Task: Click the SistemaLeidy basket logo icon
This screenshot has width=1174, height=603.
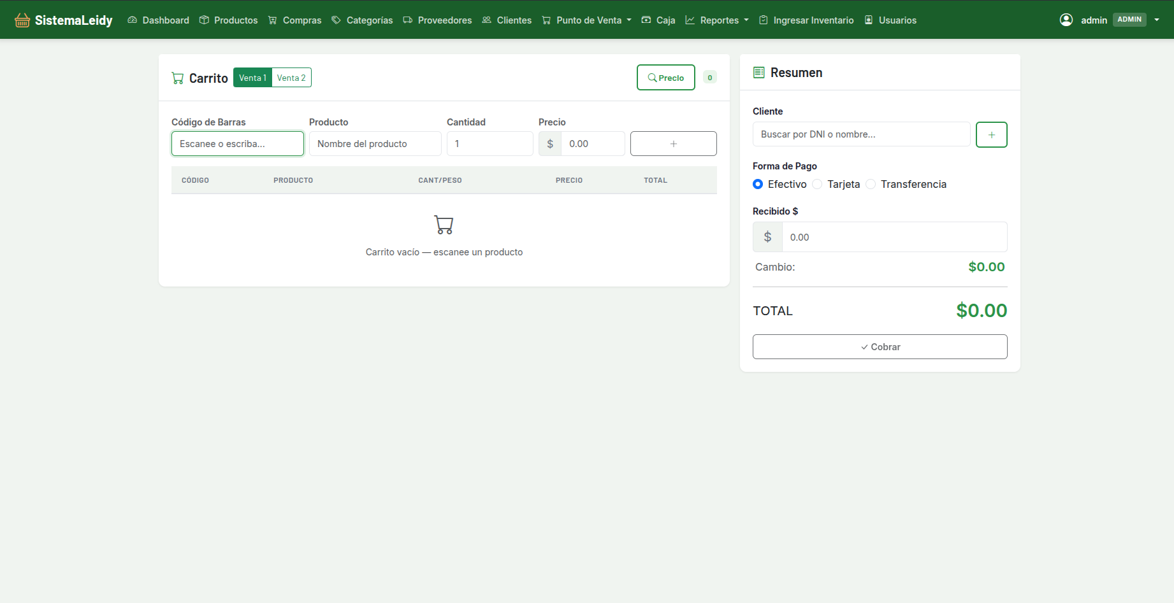Action: point(22,20)
